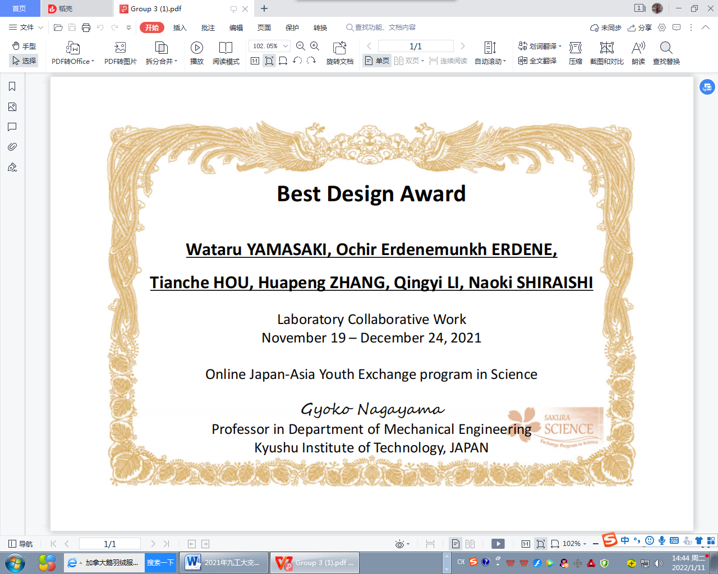718x574 pixels.
Task: Enable 单页 single page view
Action: pos(377,61)
